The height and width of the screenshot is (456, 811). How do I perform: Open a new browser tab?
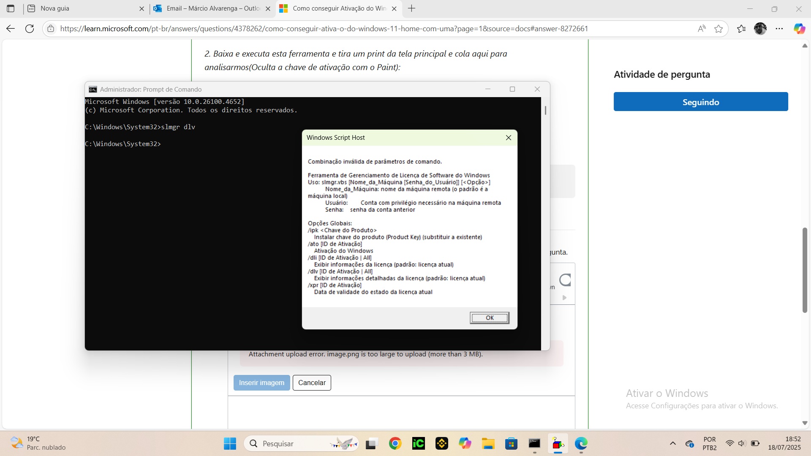pos(412,8)
